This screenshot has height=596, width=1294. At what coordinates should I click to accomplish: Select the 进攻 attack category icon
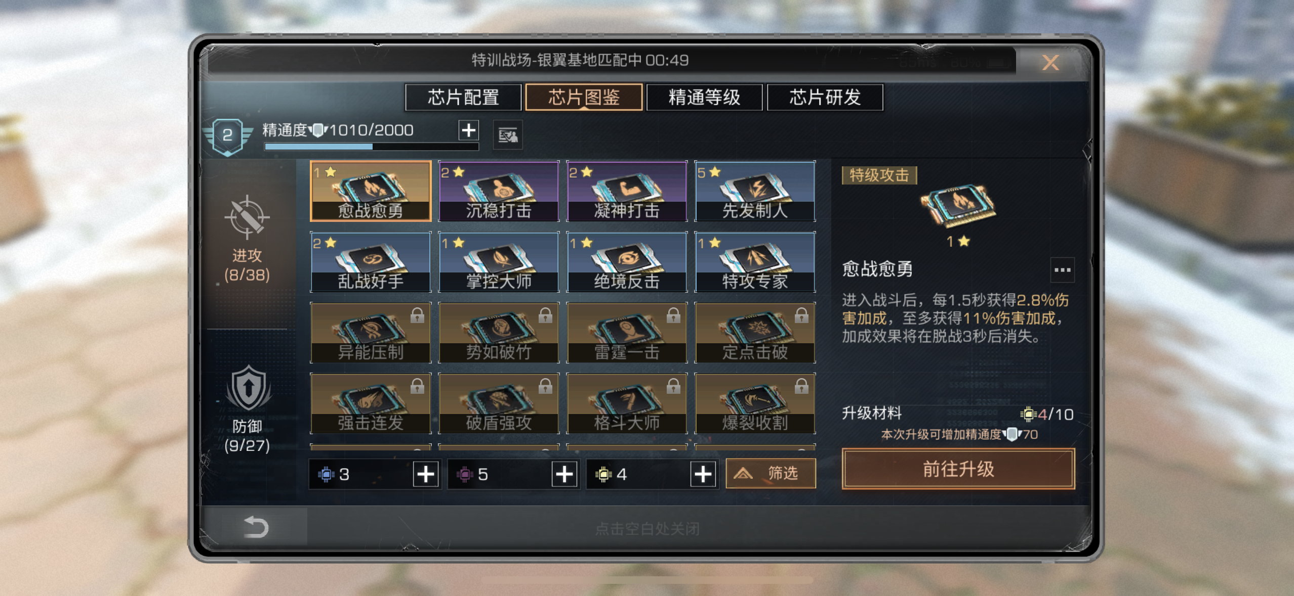tap(247, 217)
